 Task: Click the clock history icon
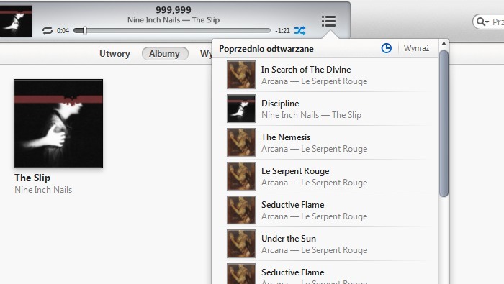tap(387, 48)
